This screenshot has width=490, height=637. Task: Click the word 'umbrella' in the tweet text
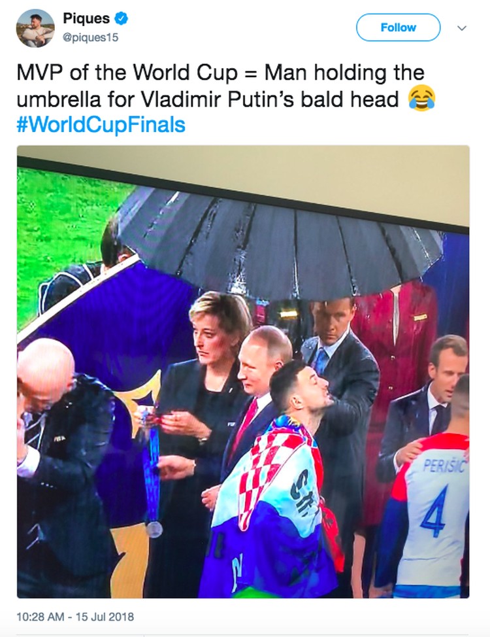59,99
